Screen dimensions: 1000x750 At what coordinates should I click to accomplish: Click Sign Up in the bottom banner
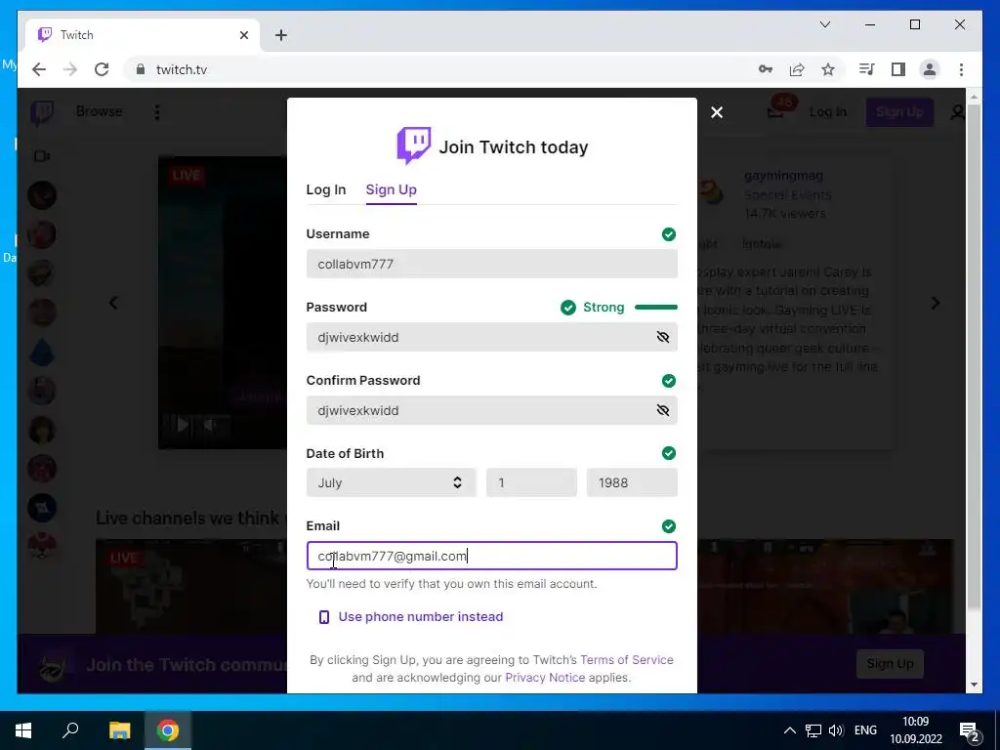(x=890, y=664)
